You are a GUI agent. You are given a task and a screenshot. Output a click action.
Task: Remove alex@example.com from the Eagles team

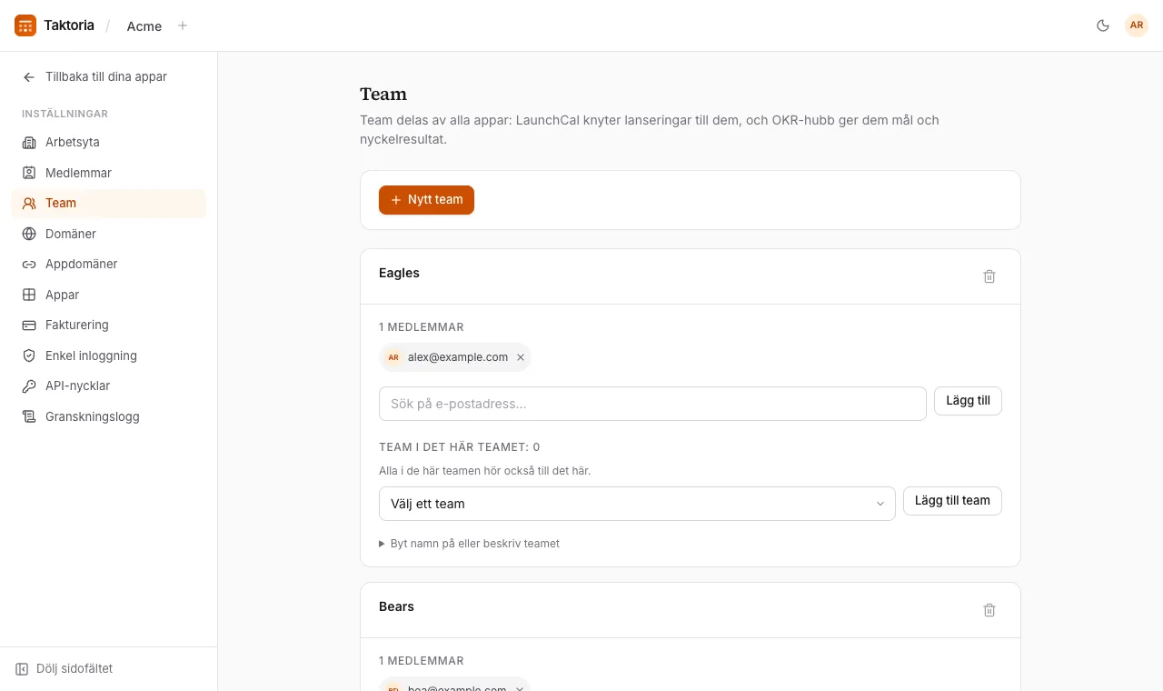point(521,357)
